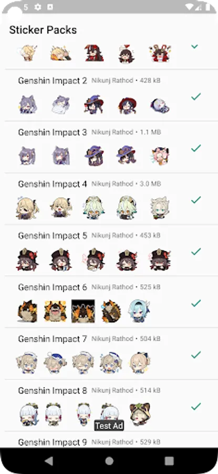This screenshot has height=474, width=218.
Task: Tap the Android home circle button
Action: point(109,461)
